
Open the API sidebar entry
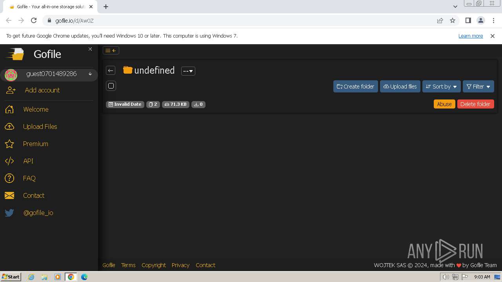tap(28, 161)
